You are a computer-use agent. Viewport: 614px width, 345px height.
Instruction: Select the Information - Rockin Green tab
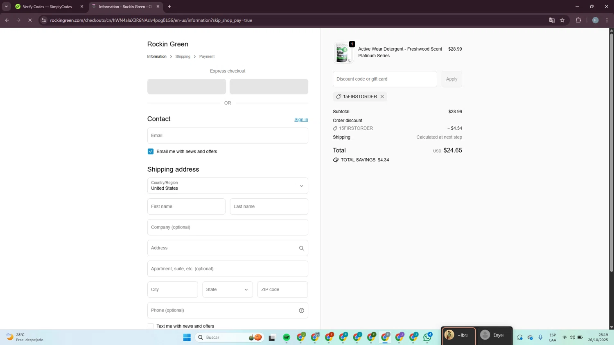(x=125, y=7)
